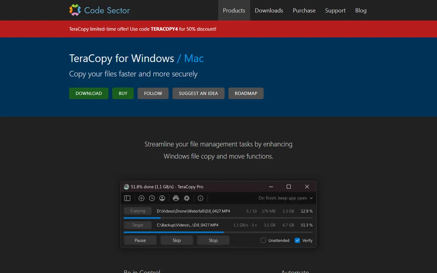Viewport: 437px width, 273px height.
Task: Click the TERACOPY4 discount code text
Action: 164,29
